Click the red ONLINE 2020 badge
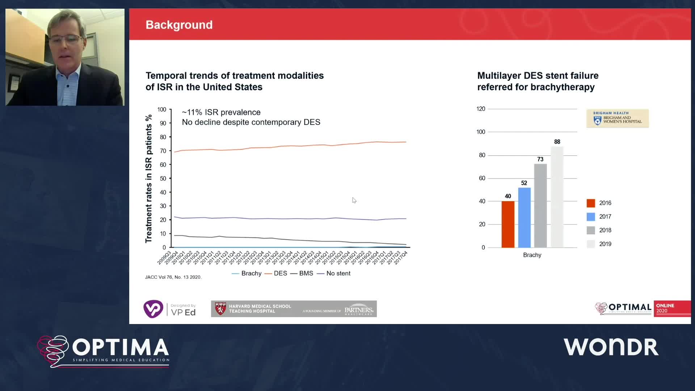The width and height of the screenshot is (695, 391). point(671,308)
